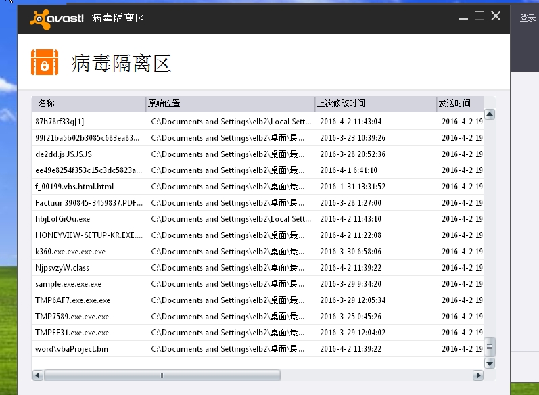
Task: Sort list by 上次修改时间 column header
Action: coord(375,103)
